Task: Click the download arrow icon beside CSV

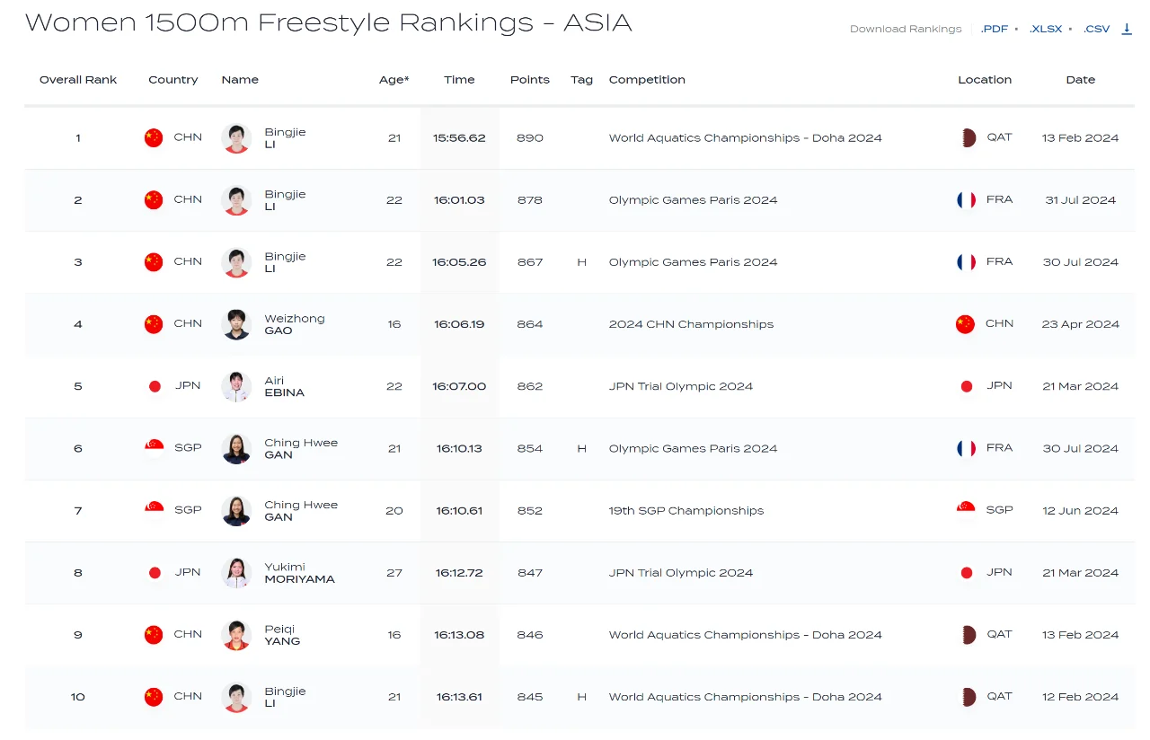Action: 1127,29
